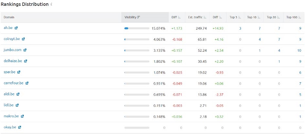The height and width of the screenshot is (134, 305).
Task: Click the Domain column header
Action: (9, 17)
